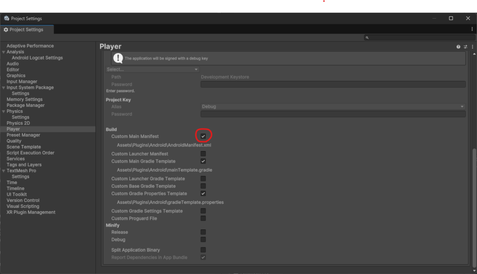This screenshot has height=274, width=477.
Task: Select the Project Settings tab
Action: pos(27,29)
